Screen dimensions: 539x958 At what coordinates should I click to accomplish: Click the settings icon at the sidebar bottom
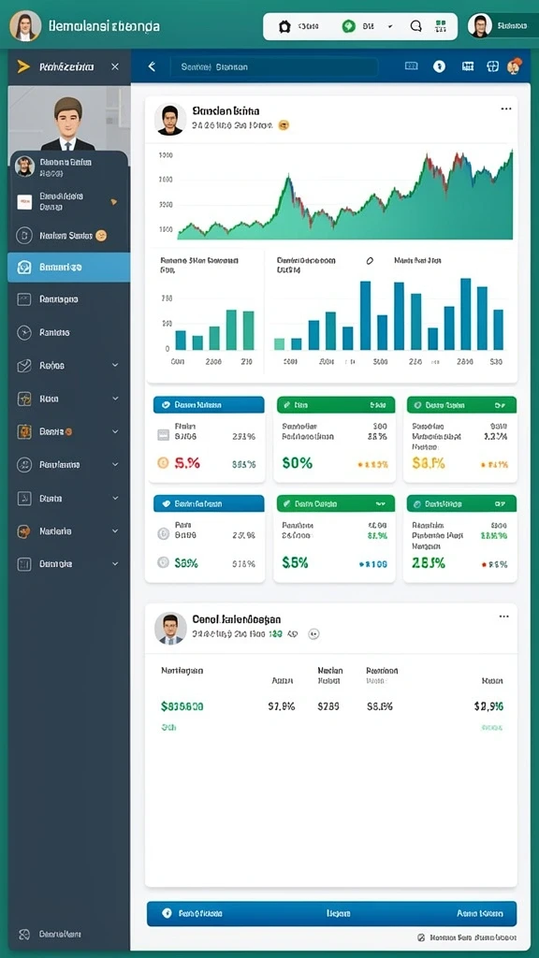click(x=24, y=935)
